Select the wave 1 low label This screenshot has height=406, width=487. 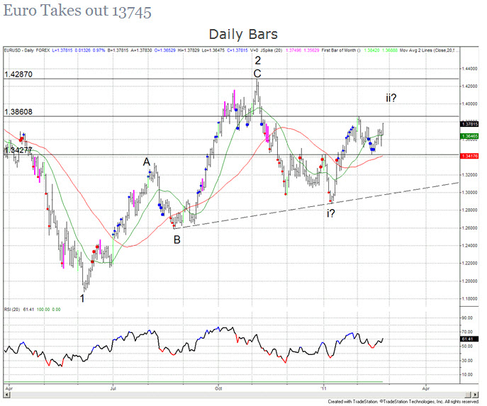coord(83,298)
